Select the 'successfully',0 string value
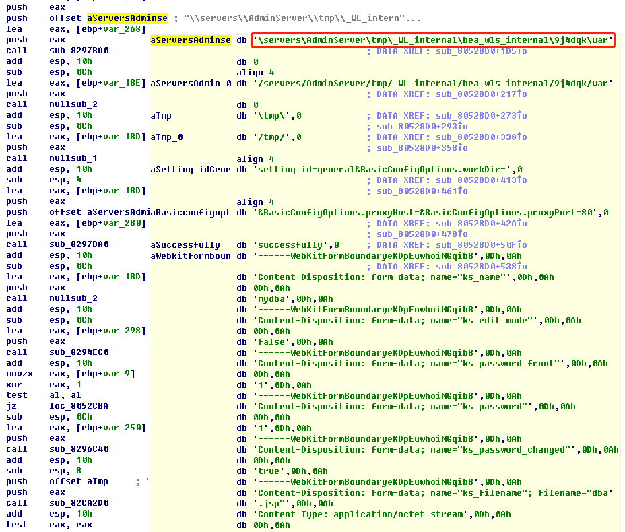Image resolution: width=625 pixels, height=532 pixels. [296, 244]
